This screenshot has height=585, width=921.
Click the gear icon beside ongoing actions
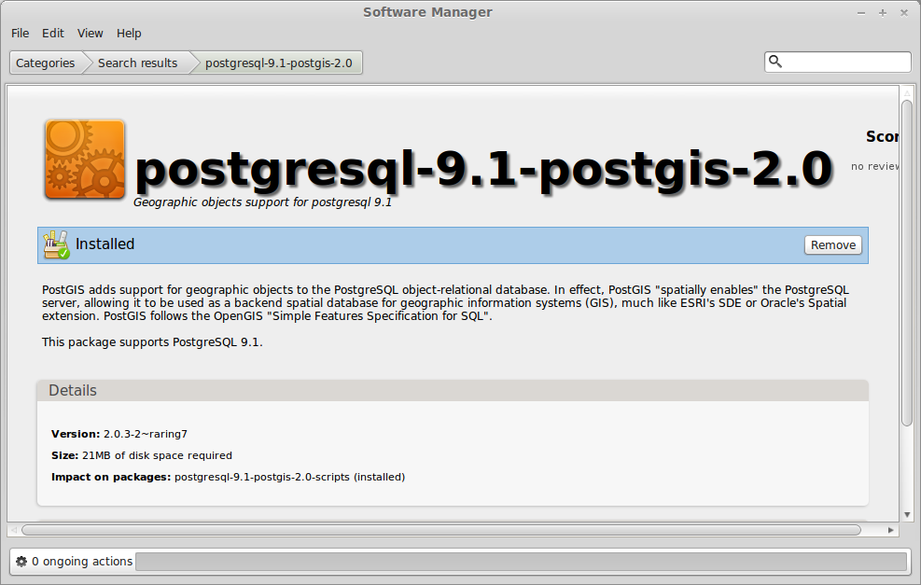coord(21,561)
